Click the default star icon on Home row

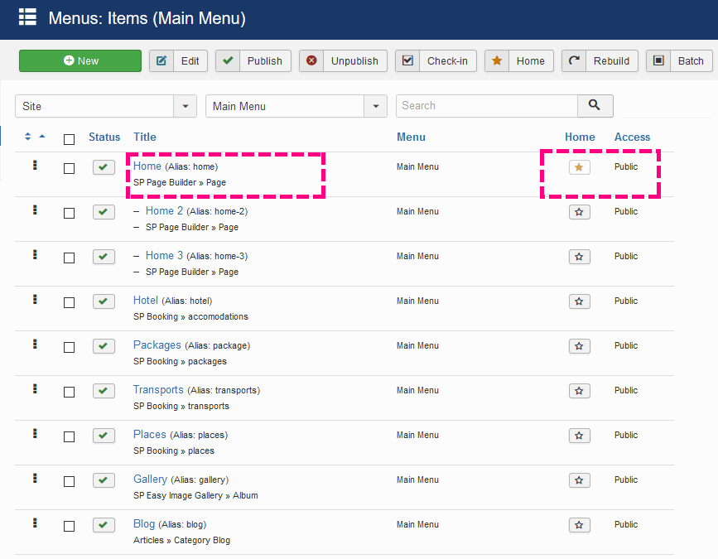pyautogui.click(x=579, y=167)
